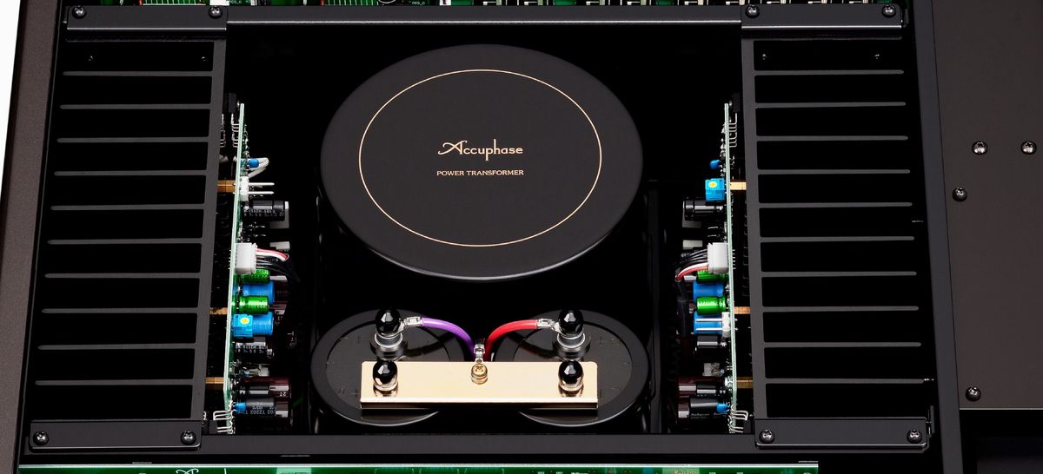Image resolution: width=1043 pixels, height=474 pixels.
Task: Click the blue square trimmer on right board
Action: (x=714, y=189)
